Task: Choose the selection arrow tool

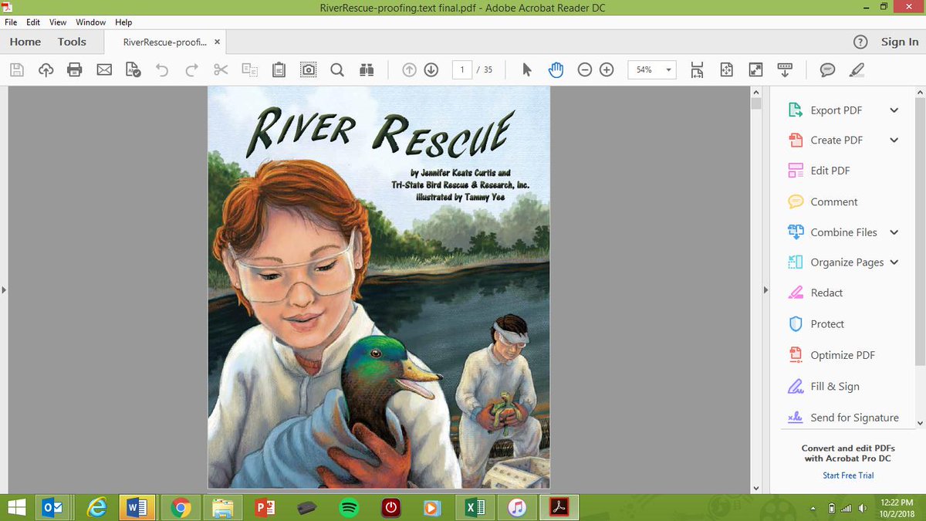Action: pos(527,70)
